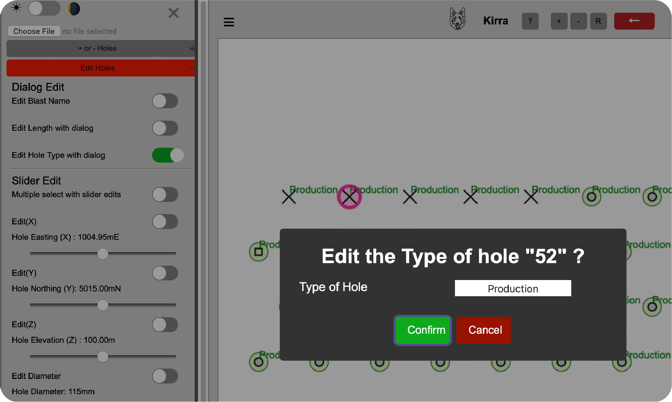Zoom in using the + icon
Screen dimensions: 672x402
coord(559,21)
